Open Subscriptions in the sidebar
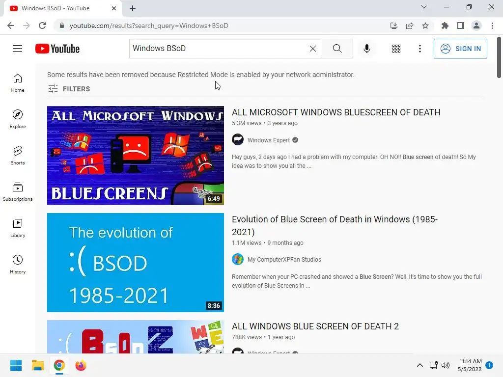Viewport: 503px width, 377px height. coord(18,192)
